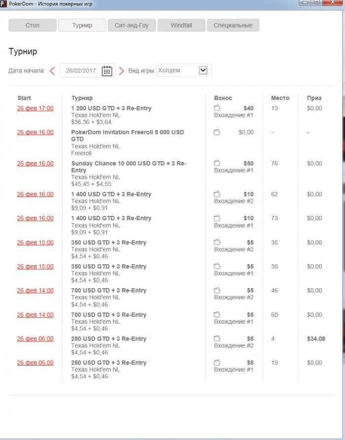
Task: Click wallet icon in the 4th place row
Action: click(217, 339)
